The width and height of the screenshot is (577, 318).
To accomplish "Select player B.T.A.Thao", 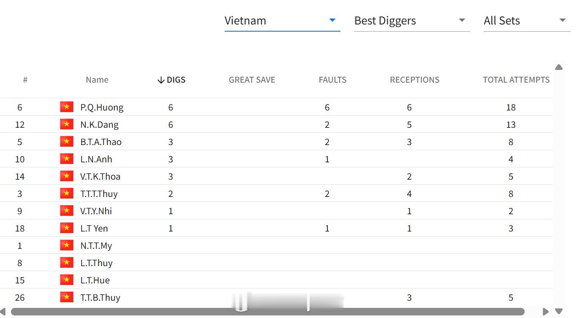I will click(101, 142).
